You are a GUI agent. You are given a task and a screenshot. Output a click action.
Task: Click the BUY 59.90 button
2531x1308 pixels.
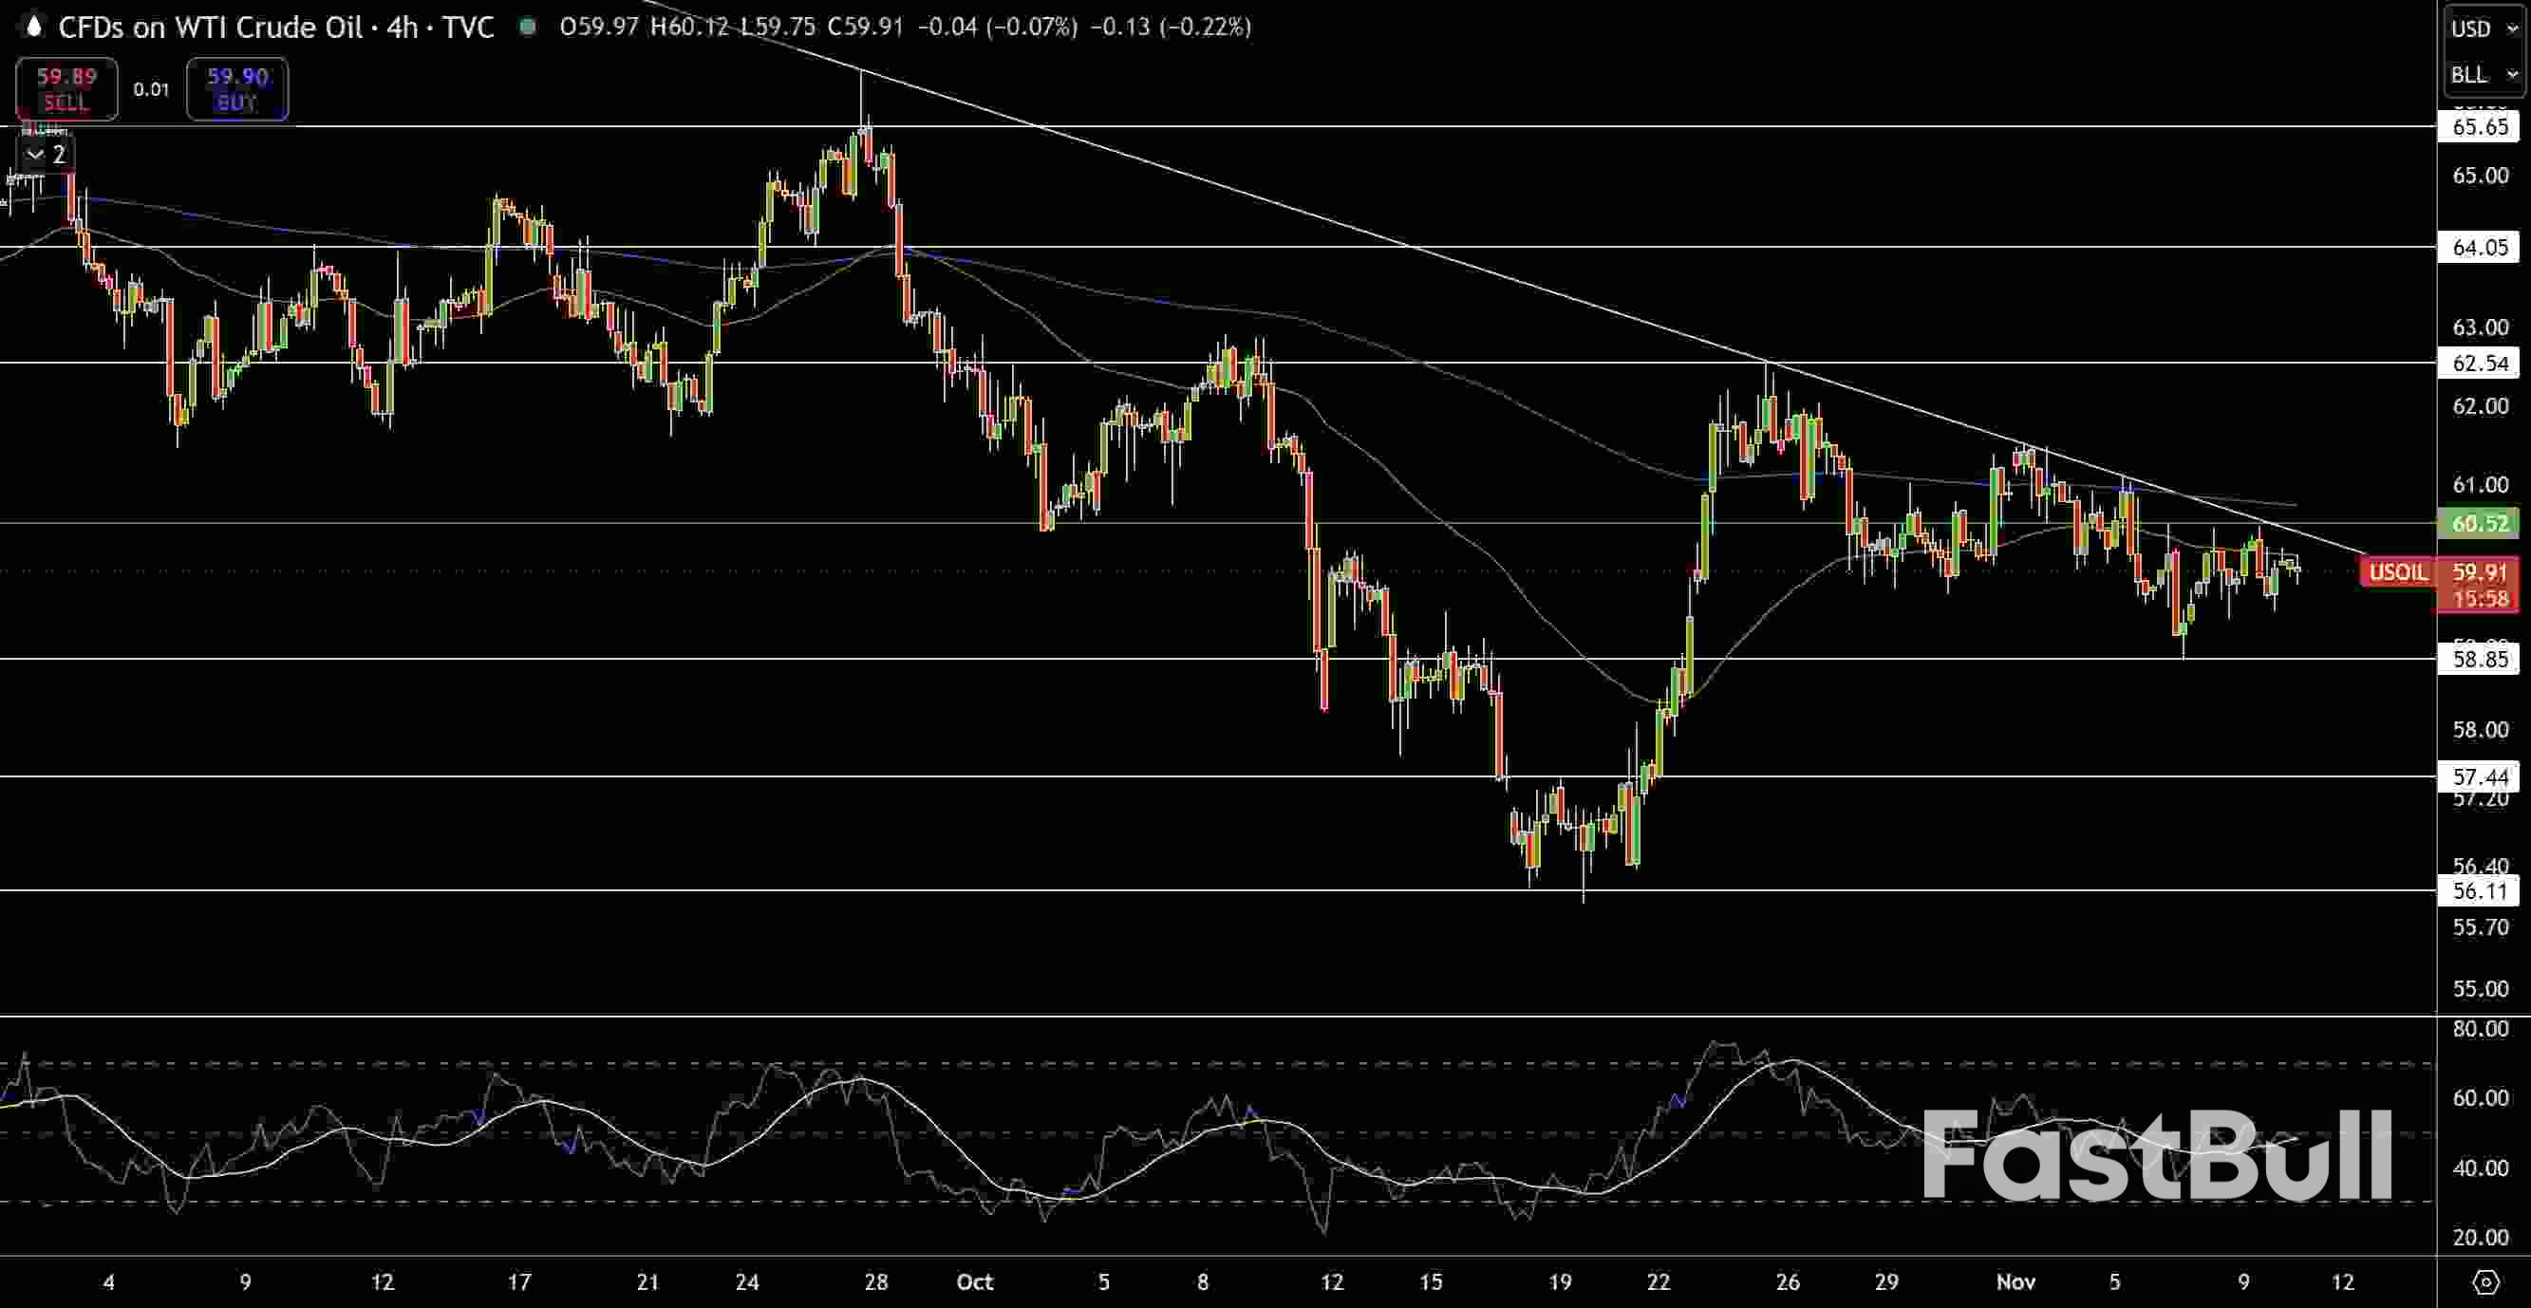[x=235, y=88]
